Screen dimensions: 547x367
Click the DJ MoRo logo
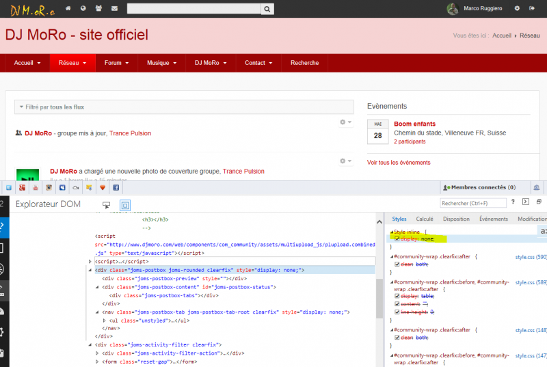tap(32, 11)
